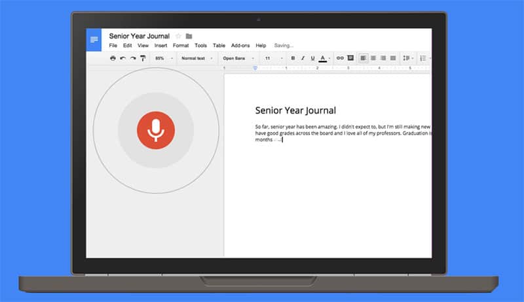
Task: Click the Senior Year Journal document title
Action: 139,36
